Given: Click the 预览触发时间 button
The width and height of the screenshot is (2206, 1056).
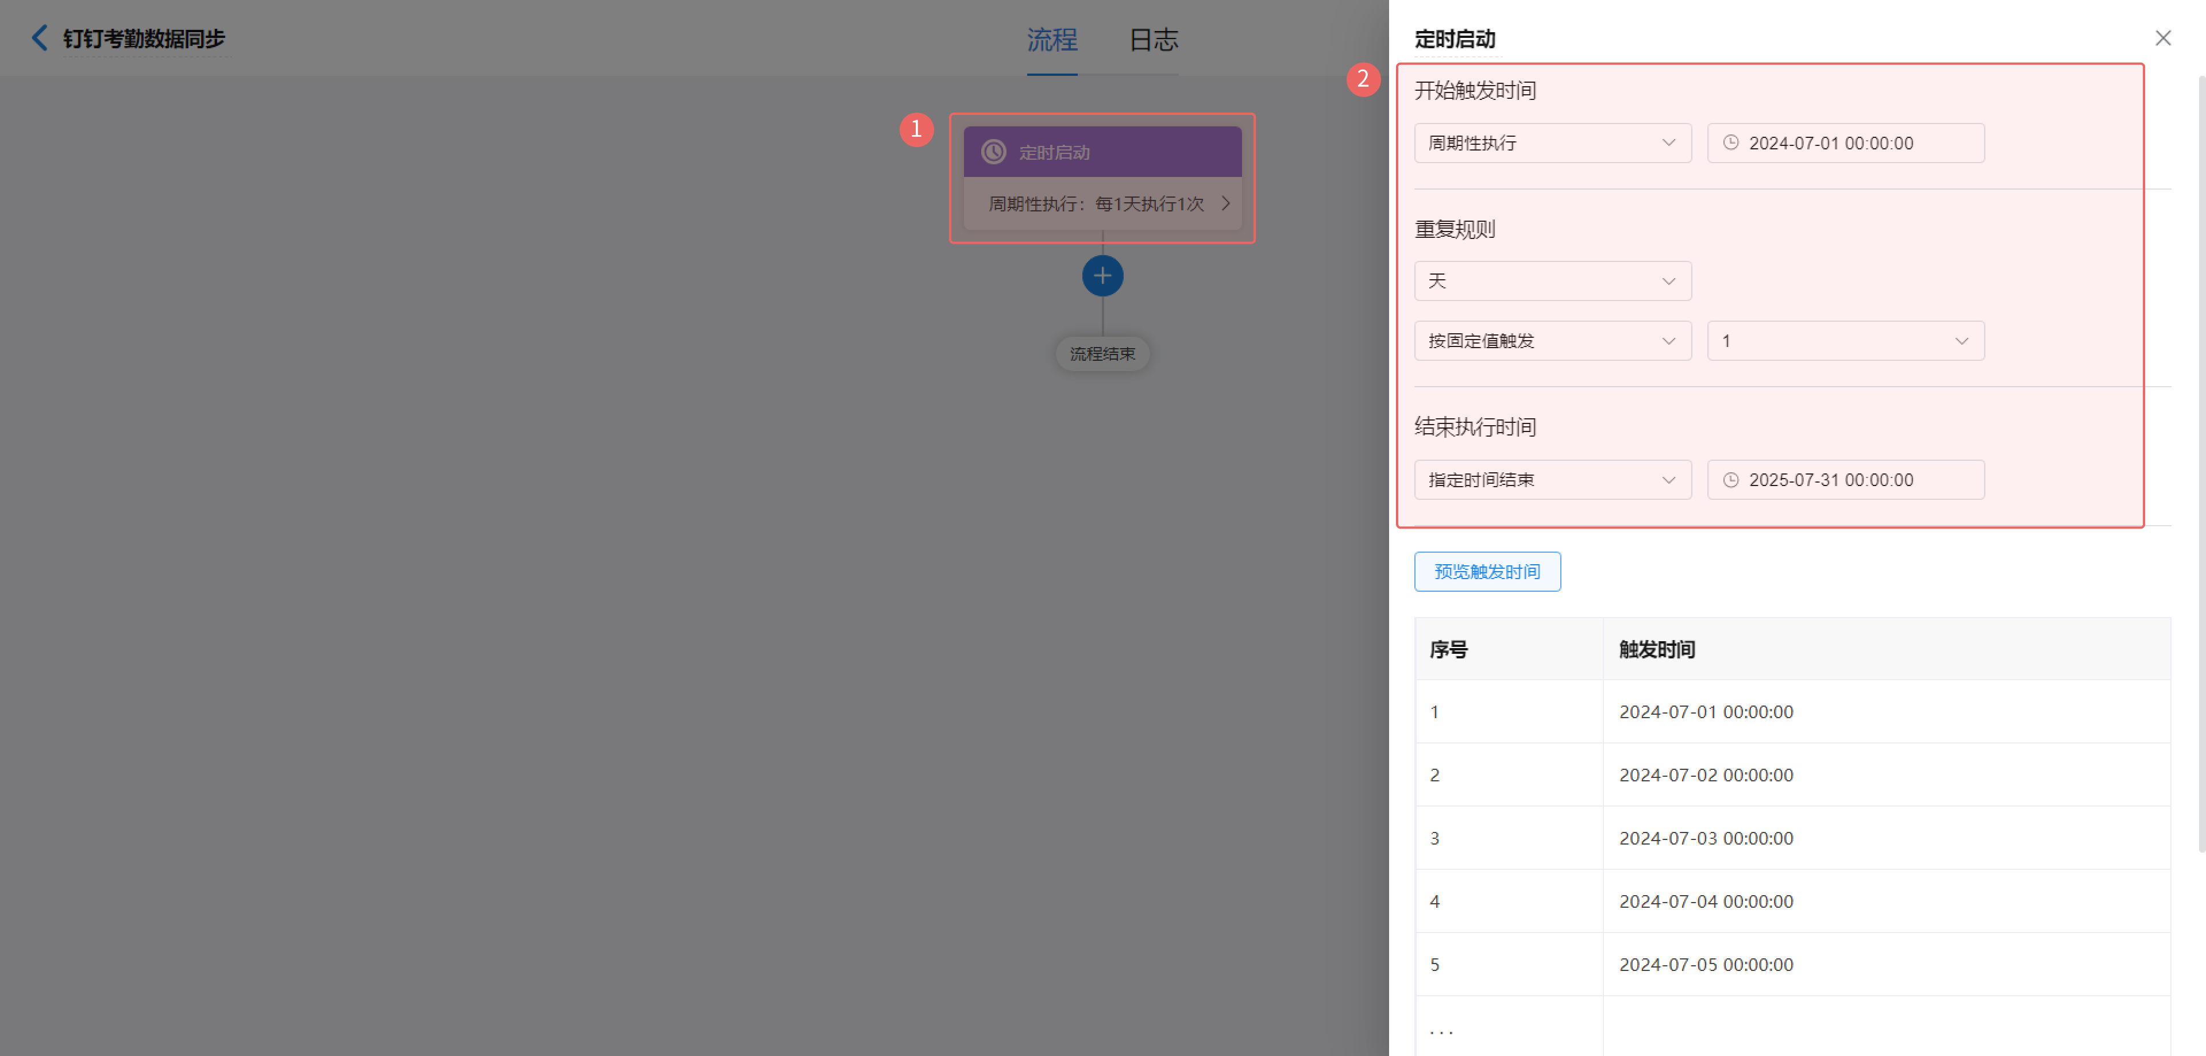Looking at the screenshot, I should click(x=1487, y=571).
